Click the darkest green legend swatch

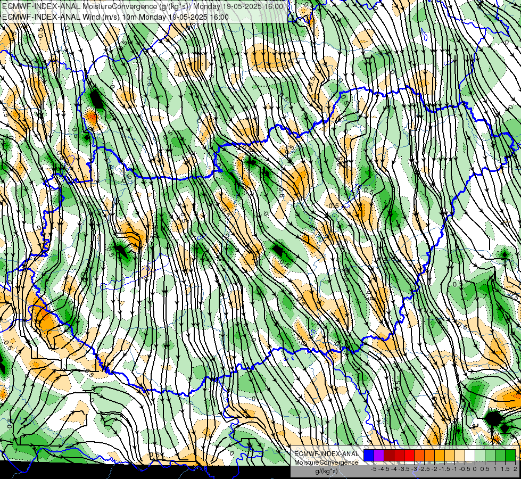point(510,455)
